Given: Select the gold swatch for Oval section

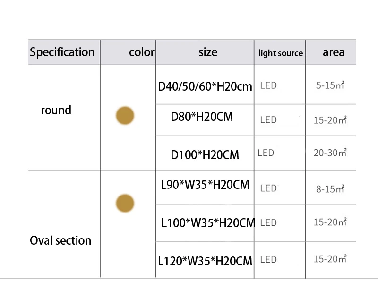Looking at the screenshot, I should pos(125,203).
